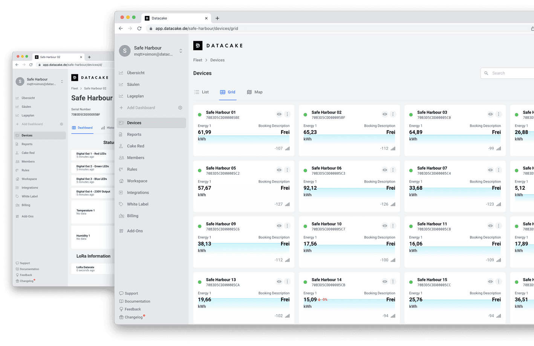Toggle watch eye on Safe Harbour 09 card
The image size is (534, 346).
279,226
